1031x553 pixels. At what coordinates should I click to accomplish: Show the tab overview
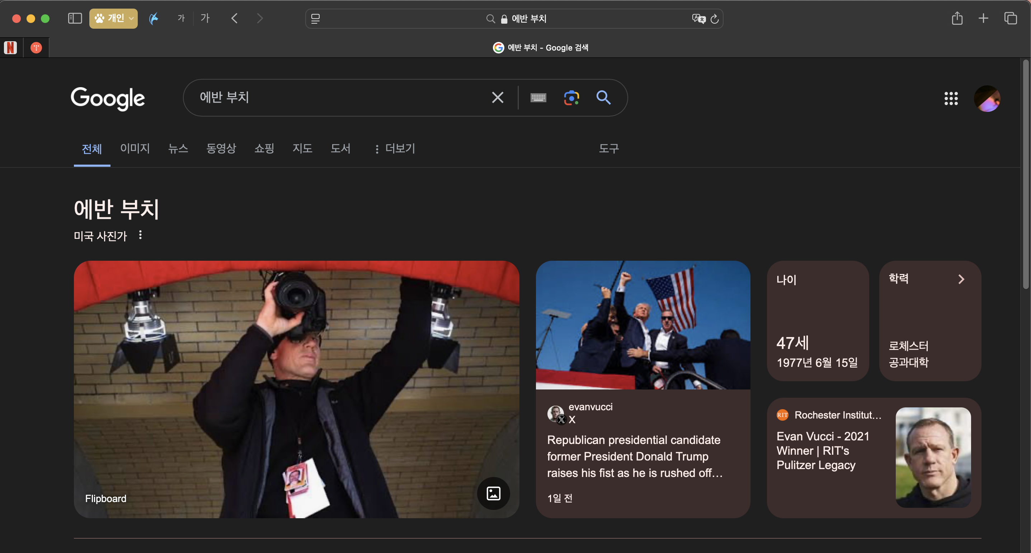[1010, 18]
